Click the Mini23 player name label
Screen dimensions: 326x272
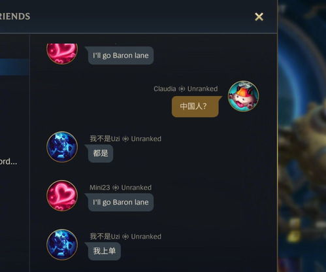tap(100, 188)
